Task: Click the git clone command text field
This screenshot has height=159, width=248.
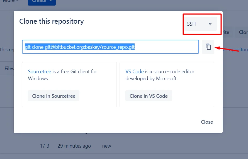Action: click(110, 47)
